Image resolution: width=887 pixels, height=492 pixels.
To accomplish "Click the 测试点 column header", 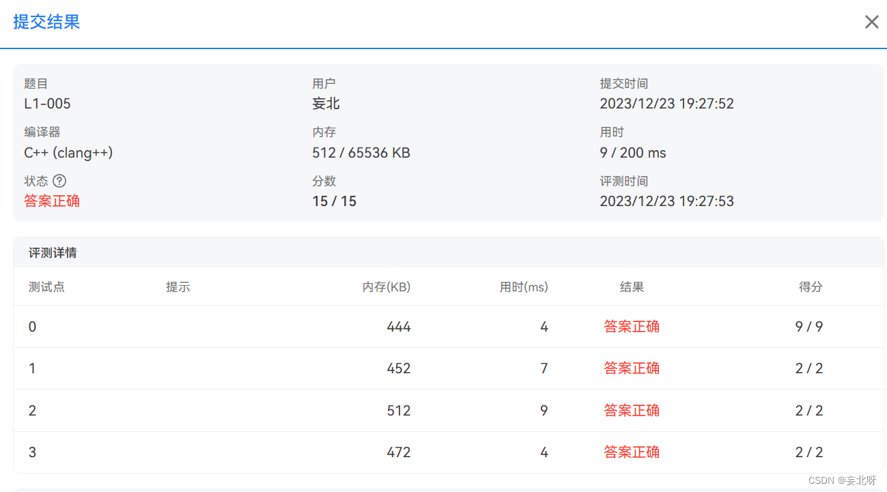I will pyautogui.click(x=46, y=287).
